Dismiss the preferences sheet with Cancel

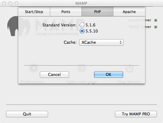(54, 74)
